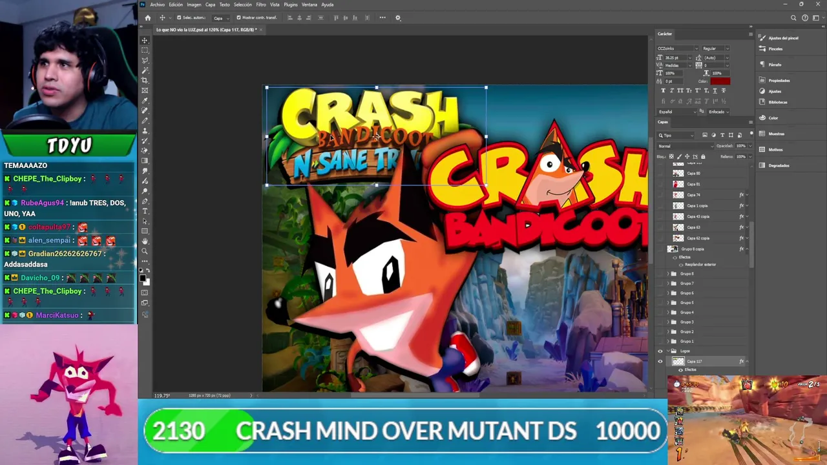Click the font size 36.25 pt field
The height and width of the screenshot is (465, 827).
click(x=676, y=57)
